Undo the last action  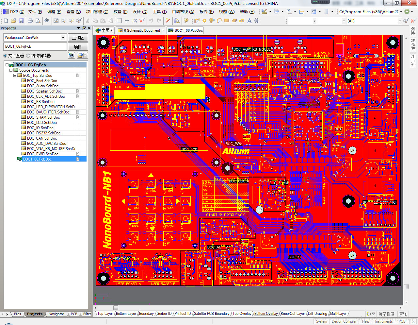coord(151,21)
